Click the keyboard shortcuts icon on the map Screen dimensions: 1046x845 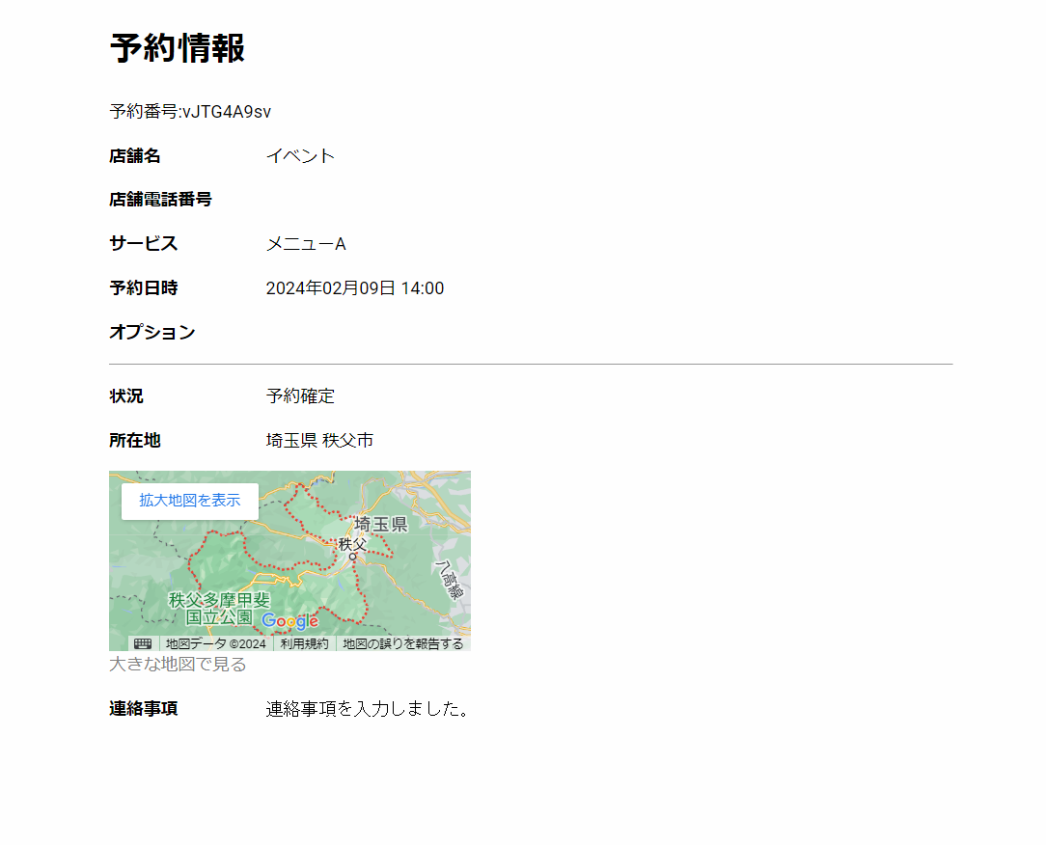143,643
